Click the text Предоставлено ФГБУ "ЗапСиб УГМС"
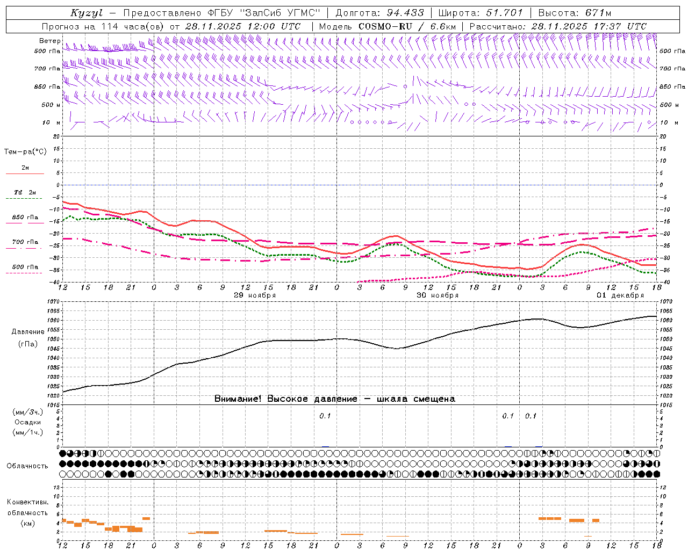The image size is (688, 550). [222, 13]
